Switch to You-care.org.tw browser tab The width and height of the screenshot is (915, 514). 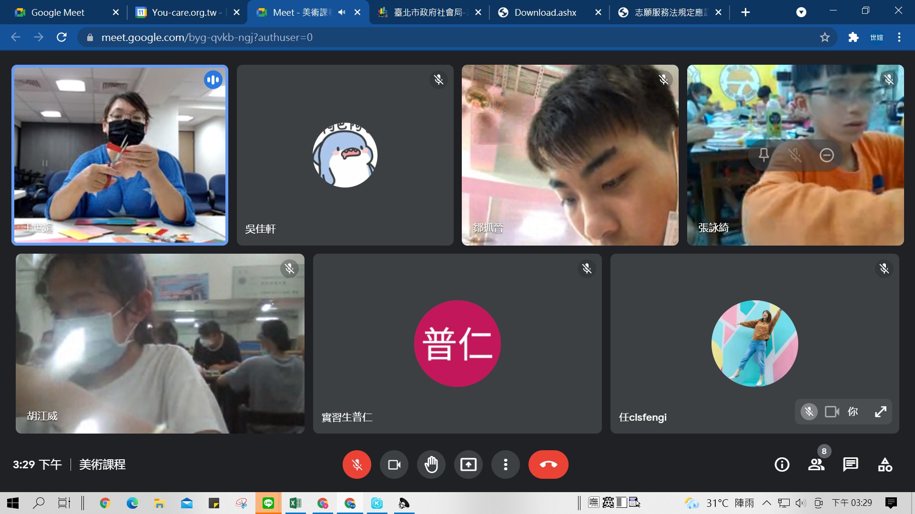186,12
